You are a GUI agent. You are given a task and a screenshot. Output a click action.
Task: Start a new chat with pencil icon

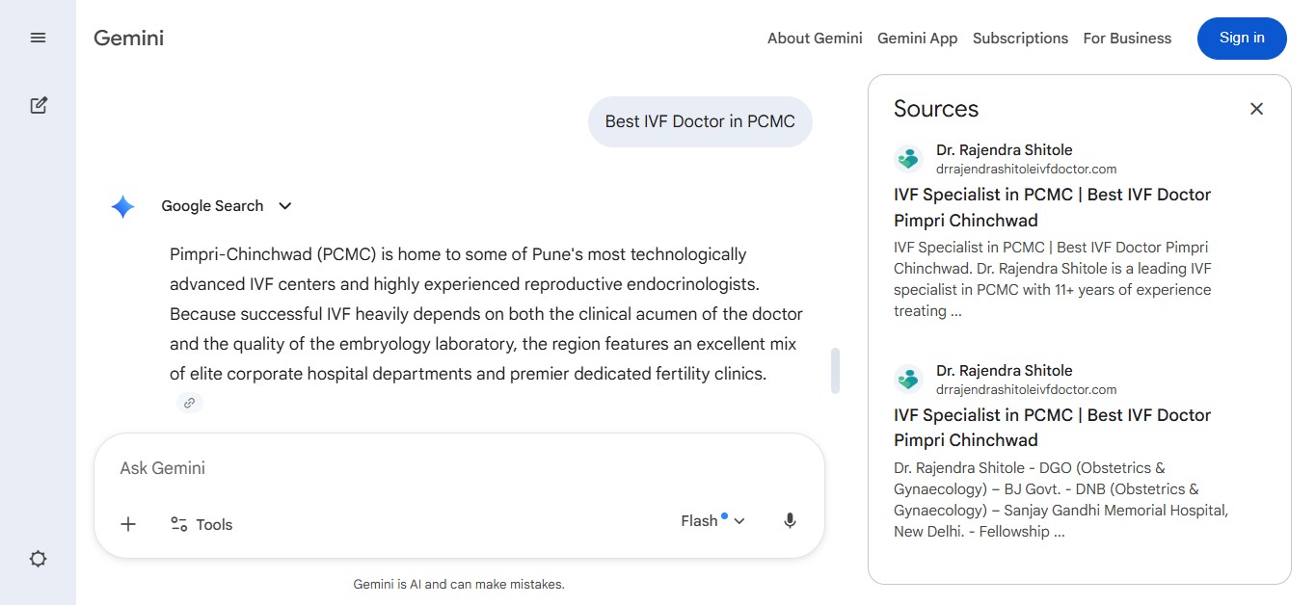pos(38,105)
